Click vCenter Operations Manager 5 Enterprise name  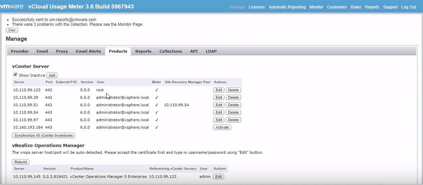(108, 177)
